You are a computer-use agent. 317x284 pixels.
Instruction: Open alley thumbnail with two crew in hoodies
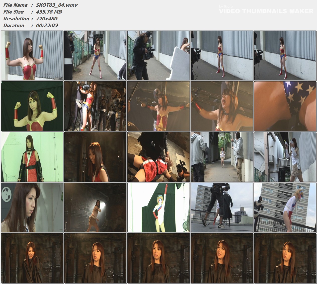[222, 157]
